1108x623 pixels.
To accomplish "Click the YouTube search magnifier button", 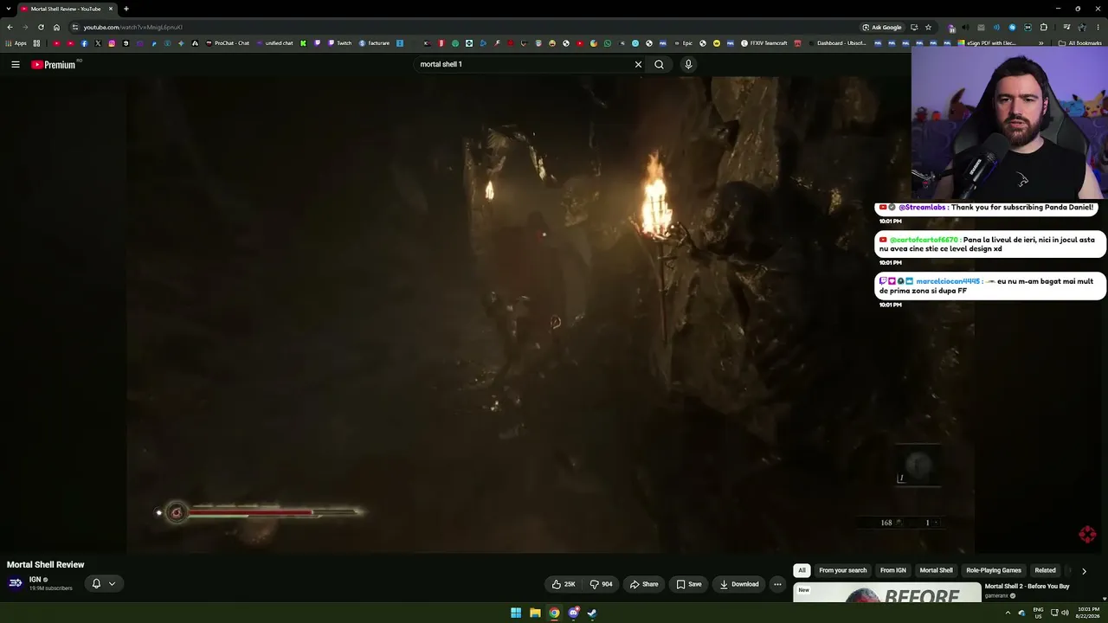I will pos(660,64).
